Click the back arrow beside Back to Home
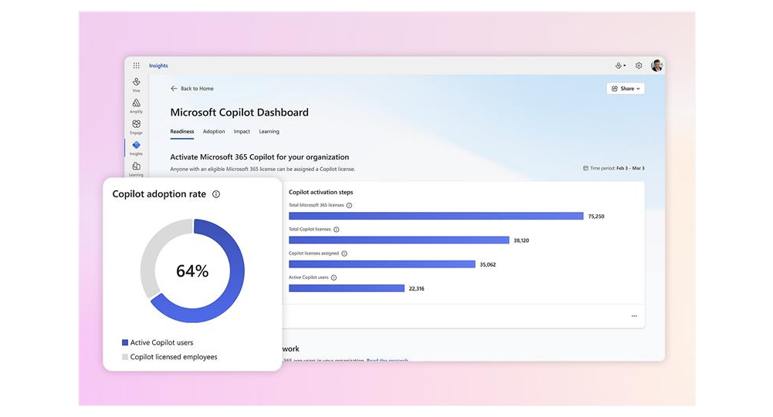 [x=174, y=89]
